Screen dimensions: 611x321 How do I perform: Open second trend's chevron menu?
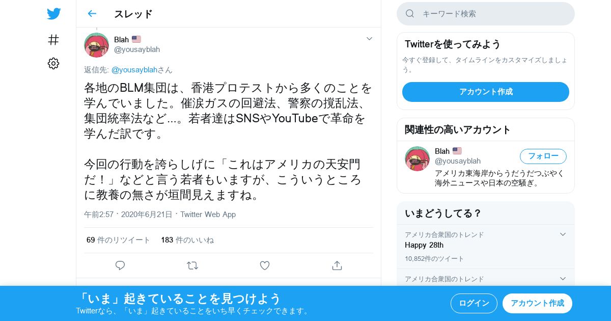563,279
